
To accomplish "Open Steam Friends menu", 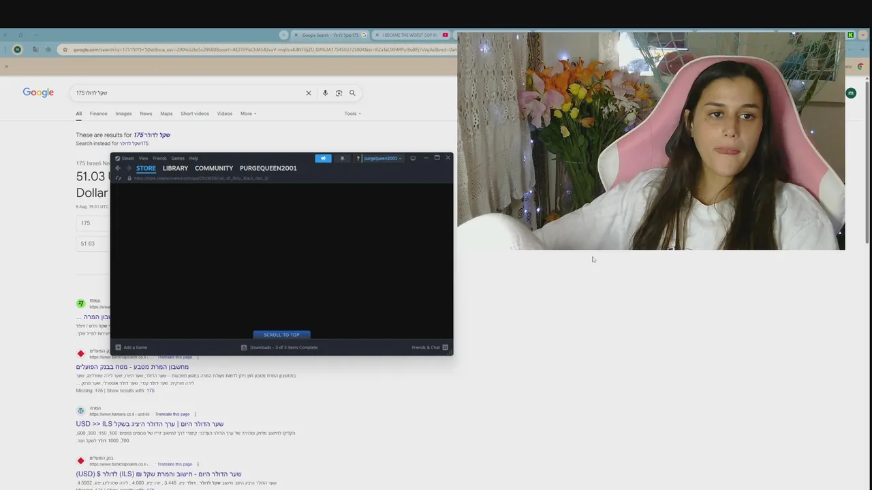I will coord(159,158).
